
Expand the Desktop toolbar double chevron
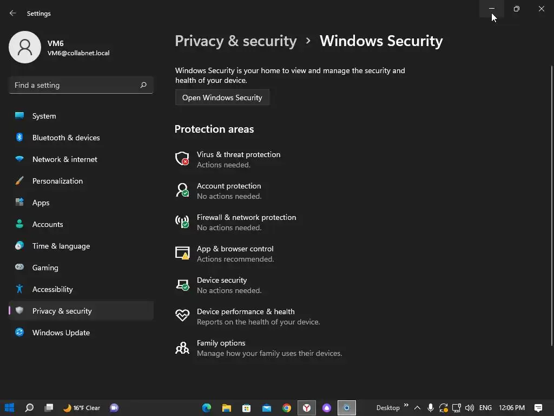click(x=406, y=405)
